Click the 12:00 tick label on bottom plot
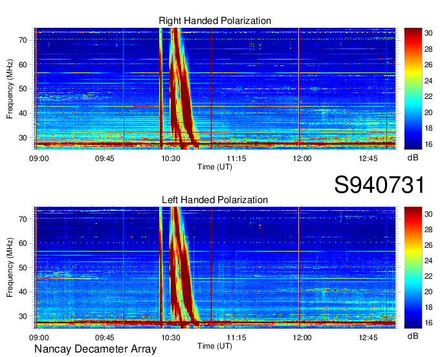Image resolution: width=440 pixels, height=357 pixels. pos(302,338)
